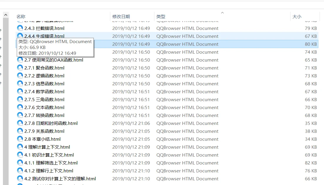The image size is (324, 185).
Task: Click the 70 KB size value
Action: [x=311, y=107]
